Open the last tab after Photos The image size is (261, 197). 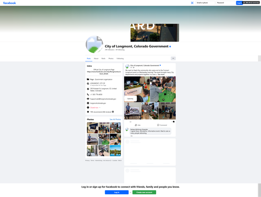click(120, 59)
